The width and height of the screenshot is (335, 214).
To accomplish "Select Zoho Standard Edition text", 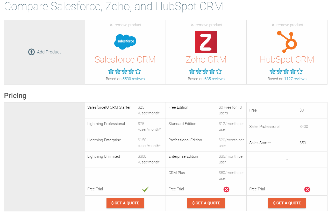I will 182,124.
